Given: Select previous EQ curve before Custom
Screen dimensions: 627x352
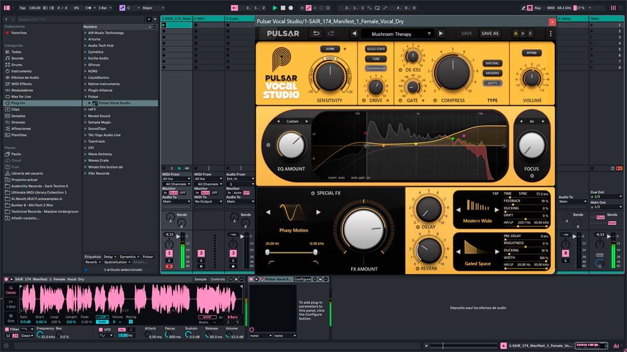Looking at the screenshot, I should click(279, 122).
